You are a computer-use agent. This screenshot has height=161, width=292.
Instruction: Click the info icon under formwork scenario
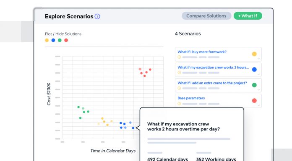click(x=179, y=57)
